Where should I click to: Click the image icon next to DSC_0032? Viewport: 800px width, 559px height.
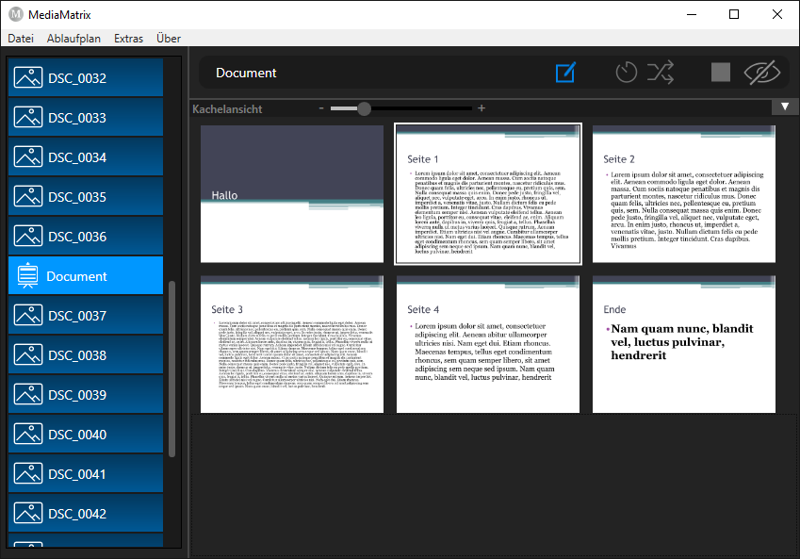click(27, 78)
